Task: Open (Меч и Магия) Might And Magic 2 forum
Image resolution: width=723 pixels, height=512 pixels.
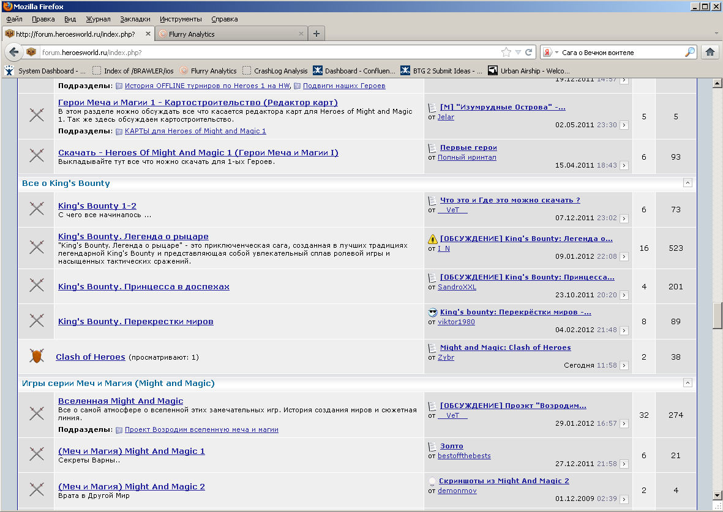Action: [132, 487]
